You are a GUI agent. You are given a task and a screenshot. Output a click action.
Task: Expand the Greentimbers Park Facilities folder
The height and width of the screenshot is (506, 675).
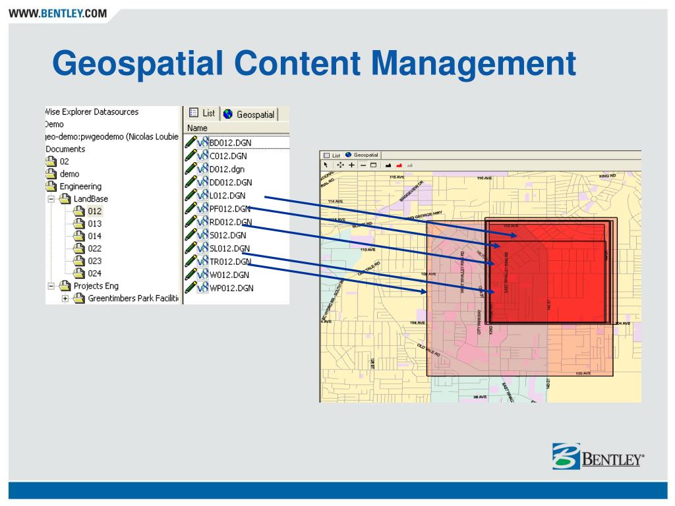(x=65, y=298)
